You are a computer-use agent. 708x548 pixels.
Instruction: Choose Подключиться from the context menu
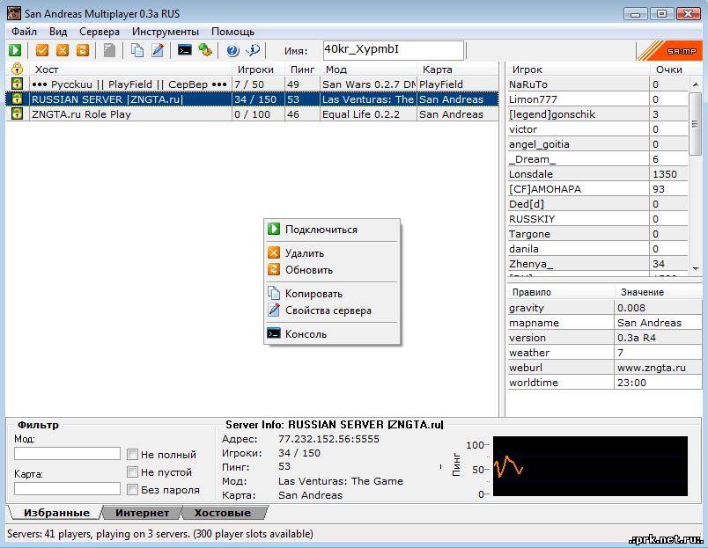pyautogui.click(x=332, y=229)
